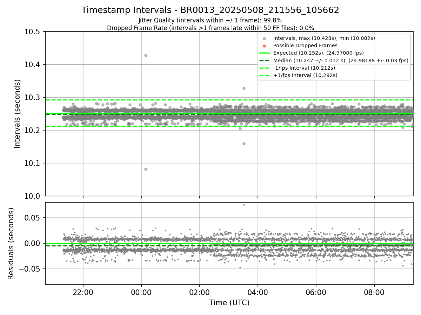Click the gray dot legend marker for Intervals
The height and width of the screenshot is (315, 421).
coord(265,38)
